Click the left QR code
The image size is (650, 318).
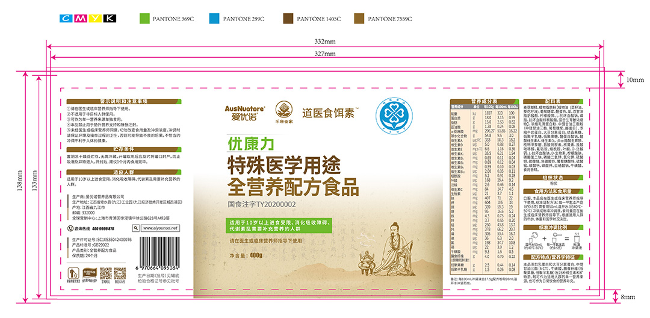106,273
